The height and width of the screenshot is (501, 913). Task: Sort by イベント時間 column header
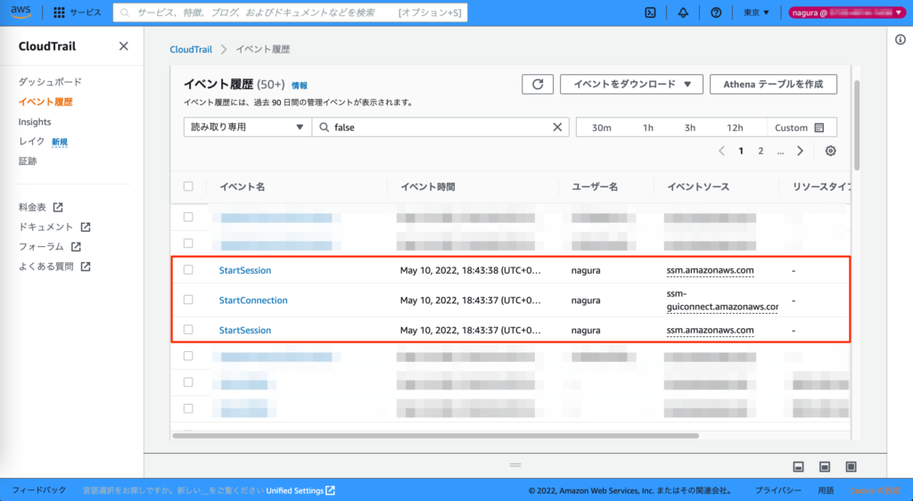[428, 187]
